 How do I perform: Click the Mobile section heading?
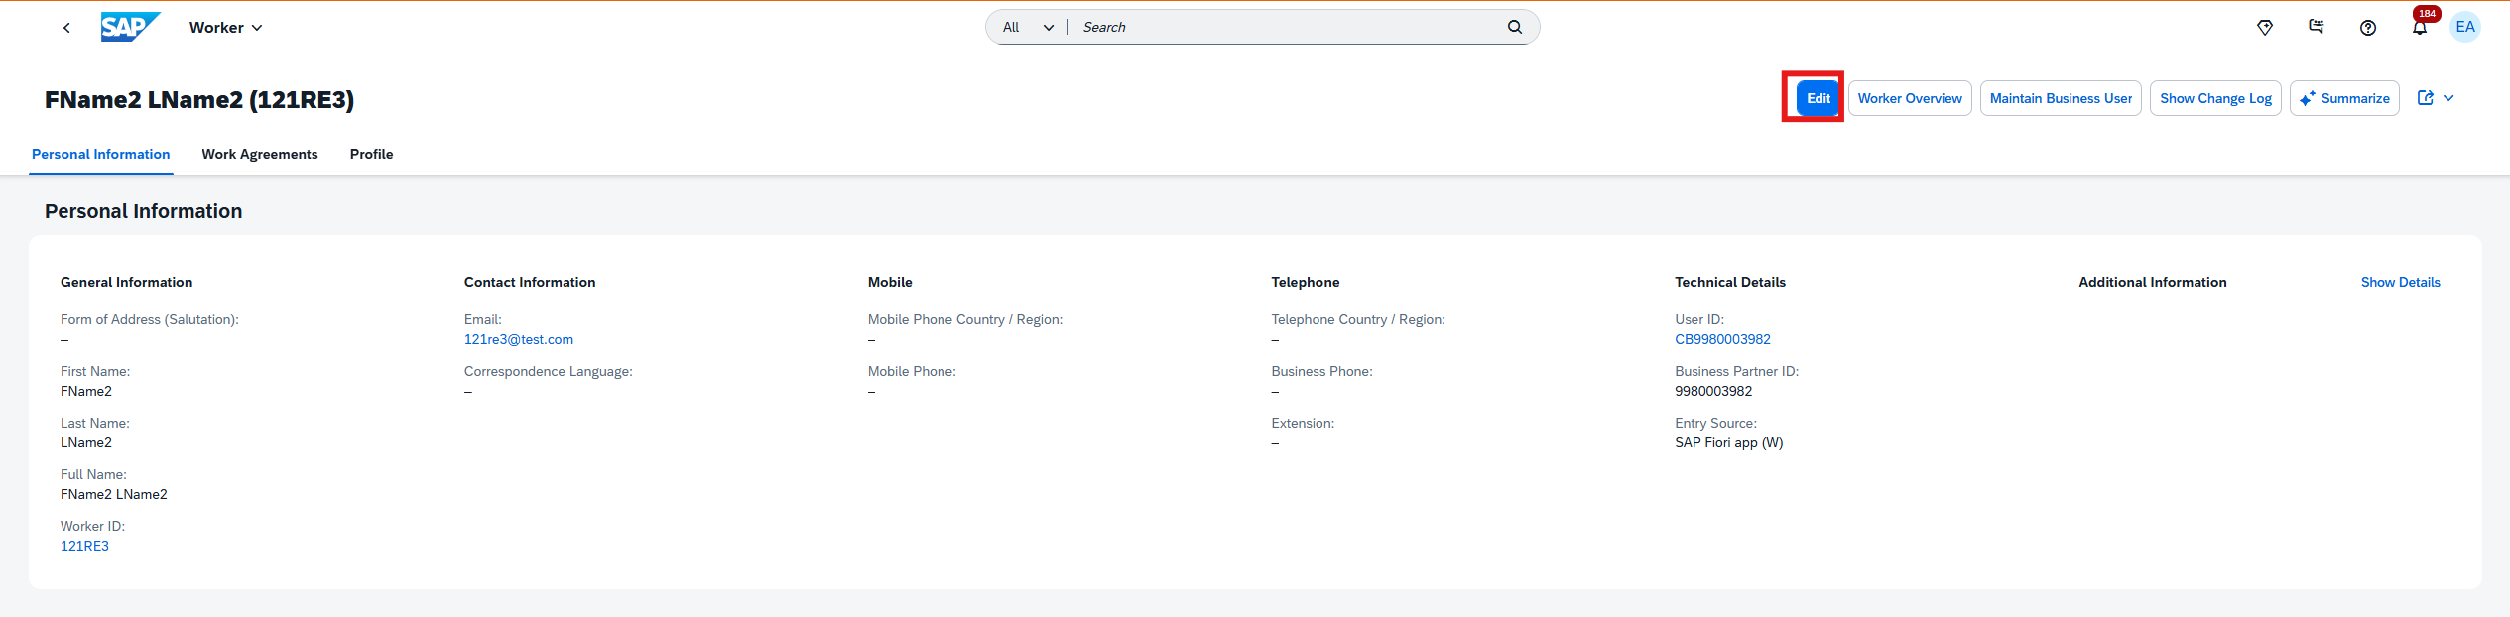890,282
